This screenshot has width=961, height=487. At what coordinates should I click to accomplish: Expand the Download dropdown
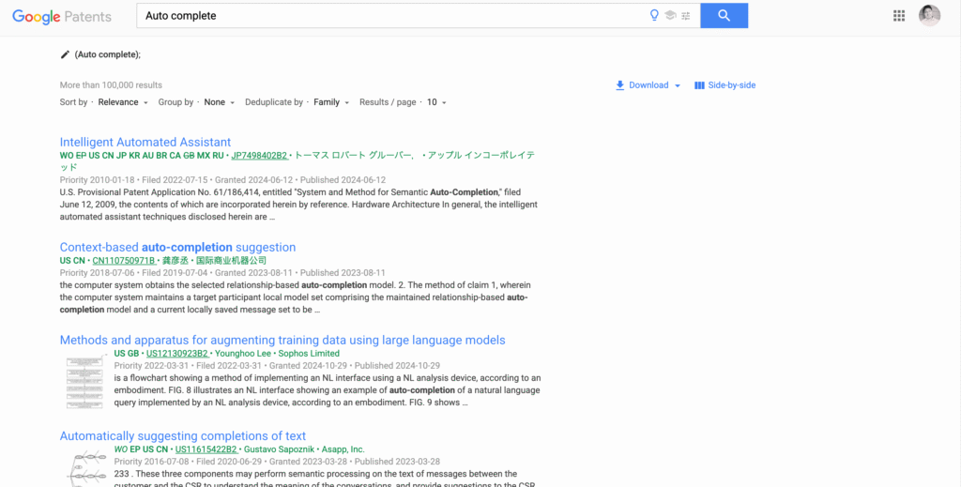tap(648, 85)
